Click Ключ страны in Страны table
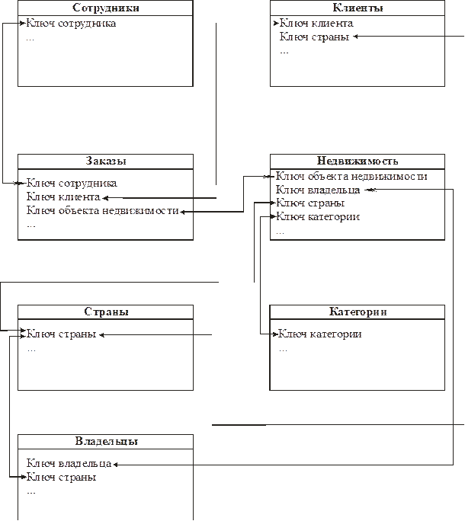Screen dimensions: 465x521 [61, 334]
